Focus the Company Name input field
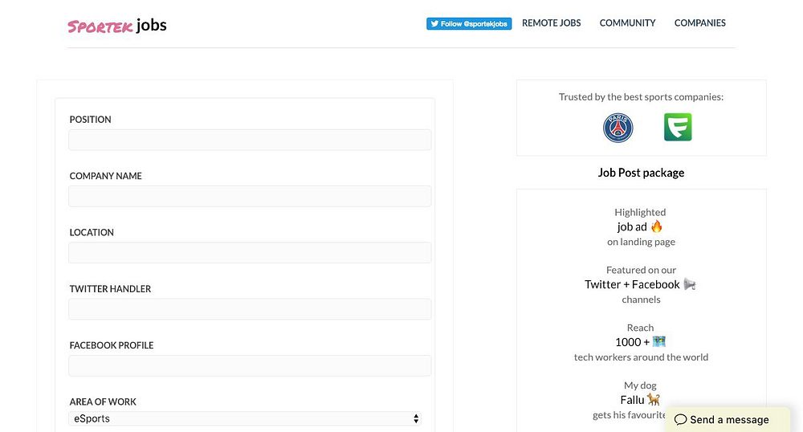 pyautogui.click(x=250, y=196)
